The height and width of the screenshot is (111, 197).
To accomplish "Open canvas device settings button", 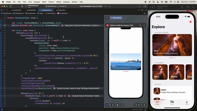I will click(x=118, y=105).
